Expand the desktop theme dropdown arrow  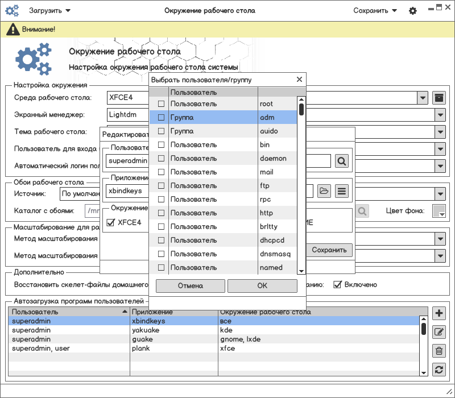[x=440, y=132]
